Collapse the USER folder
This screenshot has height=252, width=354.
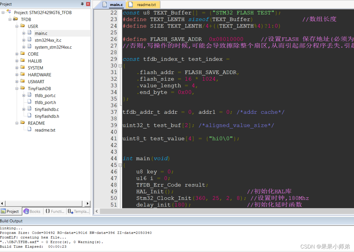tap(17, 27)
